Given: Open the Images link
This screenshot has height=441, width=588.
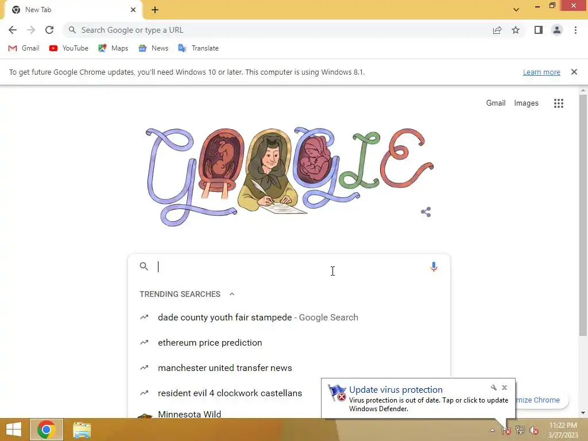Looking at the screenshot, I should pyautogui.click(x=526, y=103).
